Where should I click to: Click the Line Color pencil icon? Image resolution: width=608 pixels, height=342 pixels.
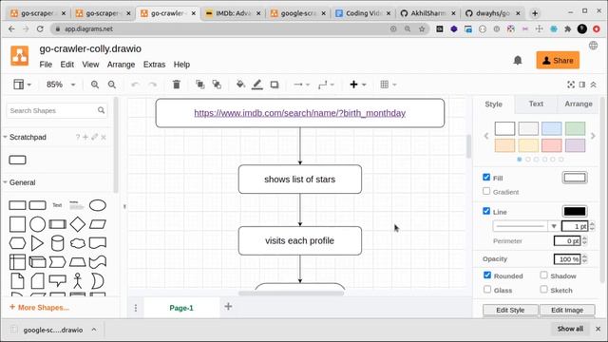point(257,85)
